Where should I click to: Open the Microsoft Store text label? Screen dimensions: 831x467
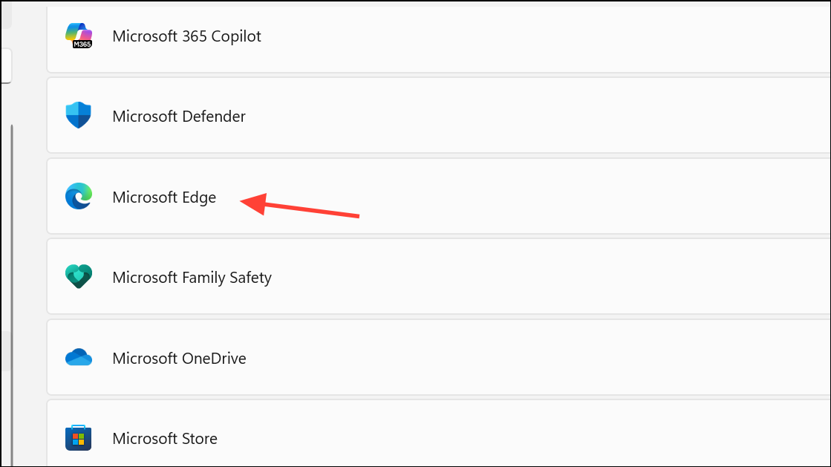(x=165, y=439)
